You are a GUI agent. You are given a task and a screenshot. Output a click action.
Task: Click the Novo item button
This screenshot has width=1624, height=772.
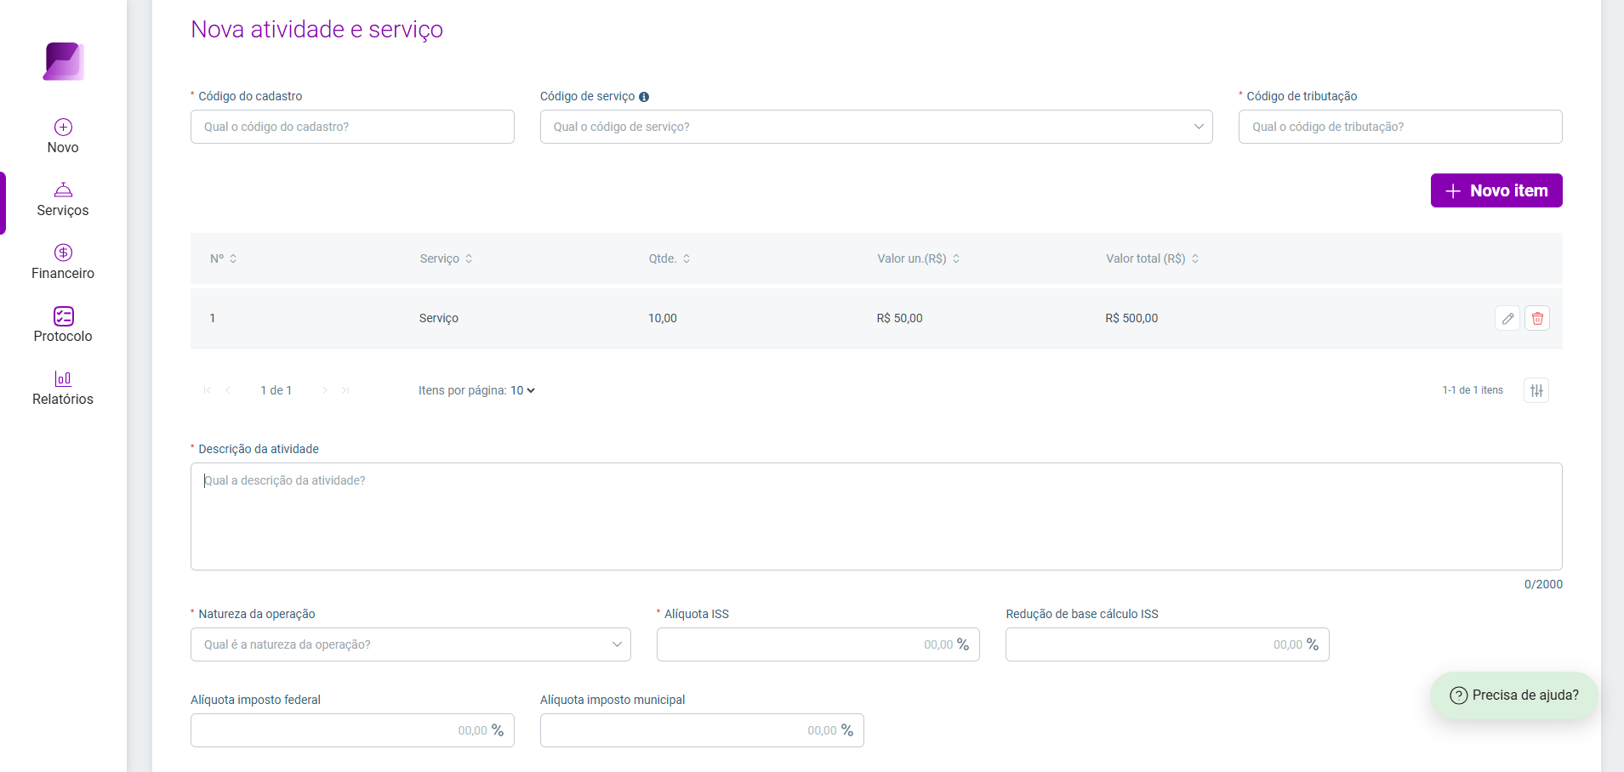click(x=1496, y=190)
